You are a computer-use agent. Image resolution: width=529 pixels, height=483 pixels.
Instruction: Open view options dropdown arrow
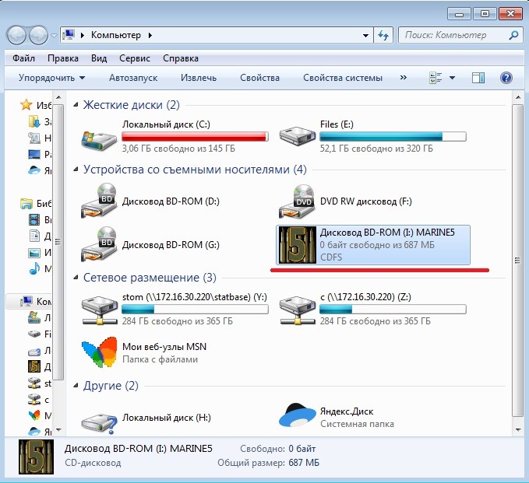click(x=452, y=78)
